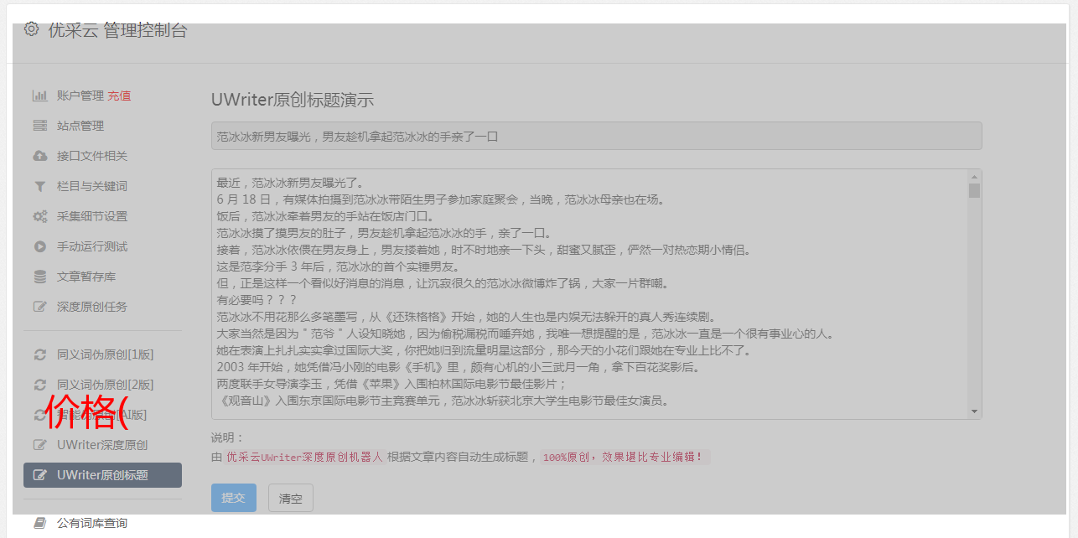Click the filter icon for 栏目与关键词
Viewport: 1078px width, 538px height.
39,186
